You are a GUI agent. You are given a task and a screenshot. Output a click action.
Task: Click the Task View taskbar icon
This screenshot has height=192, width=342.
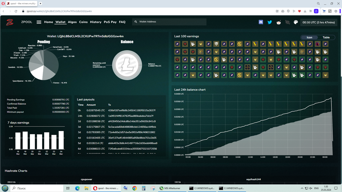click(68, 188)
